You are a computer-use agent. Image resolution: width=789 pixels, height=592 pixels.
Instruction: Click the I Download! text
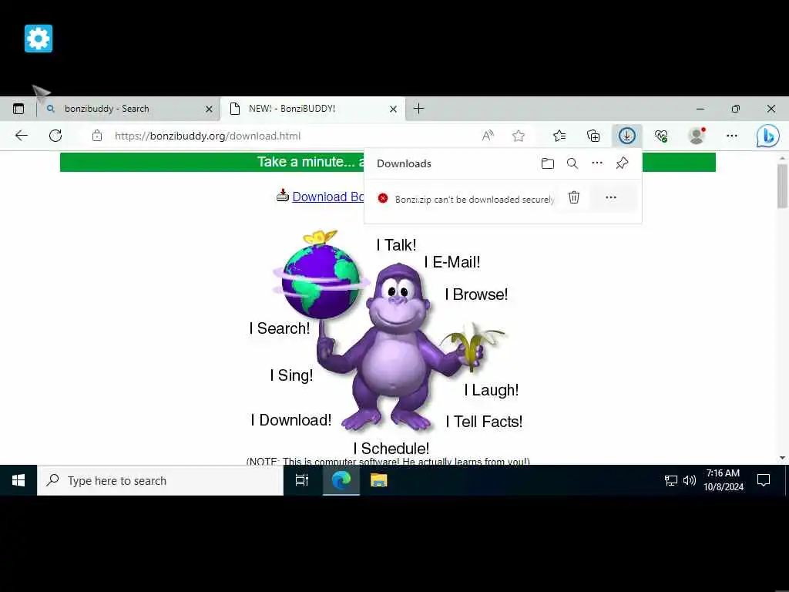[291, 420]
